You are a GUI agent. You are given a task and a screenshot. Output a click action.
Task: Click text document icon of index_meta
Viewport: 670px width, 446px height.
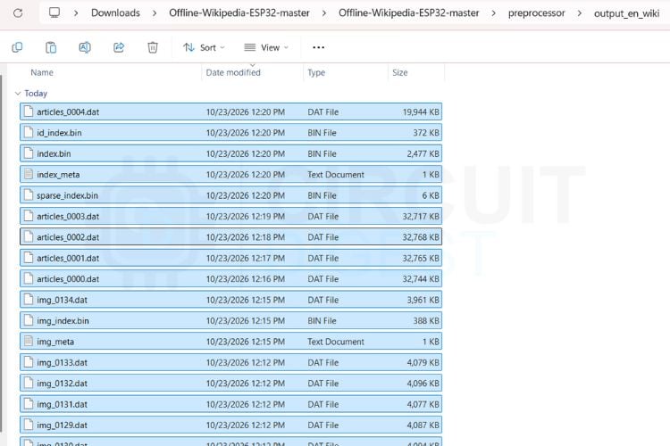(x=29, y=174)
